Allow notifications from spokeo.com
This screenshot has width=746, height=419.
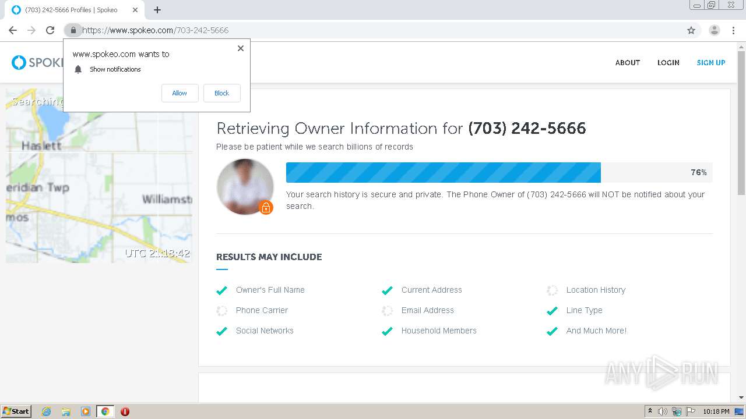(x=180, y=93)
